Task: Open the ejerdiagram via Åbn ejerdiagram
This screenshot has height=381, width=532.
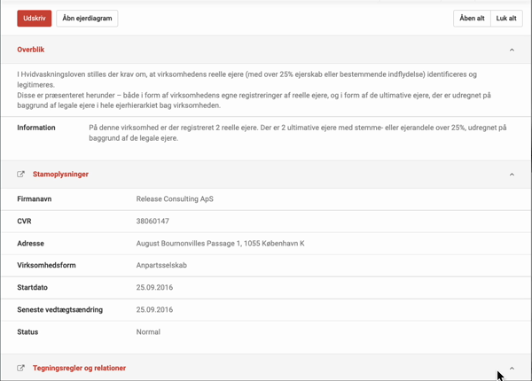Action: click(x=87, y=18)
